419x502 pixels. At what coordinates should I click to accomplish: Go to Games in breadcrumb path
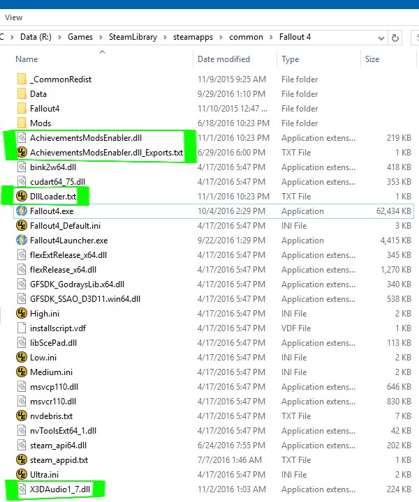[80, 37]
